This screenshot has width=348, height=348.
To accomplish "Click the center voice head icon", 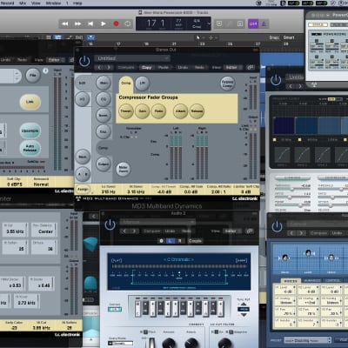I will pyautogui.click(x=308, y=253).
